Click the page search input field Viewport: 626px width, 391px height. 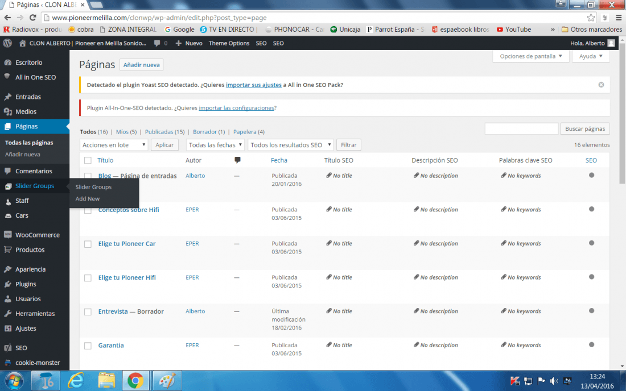click(x=521, y=128)
